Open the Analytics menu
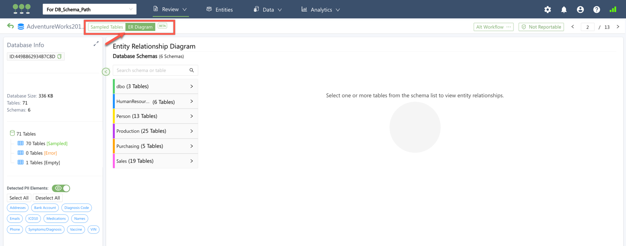This screenshot has height=246, width=626. tap(321, 9)
